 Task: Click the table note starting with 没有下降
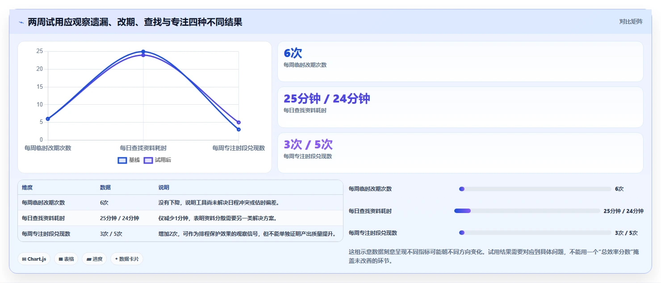click(x=219, y=202)
